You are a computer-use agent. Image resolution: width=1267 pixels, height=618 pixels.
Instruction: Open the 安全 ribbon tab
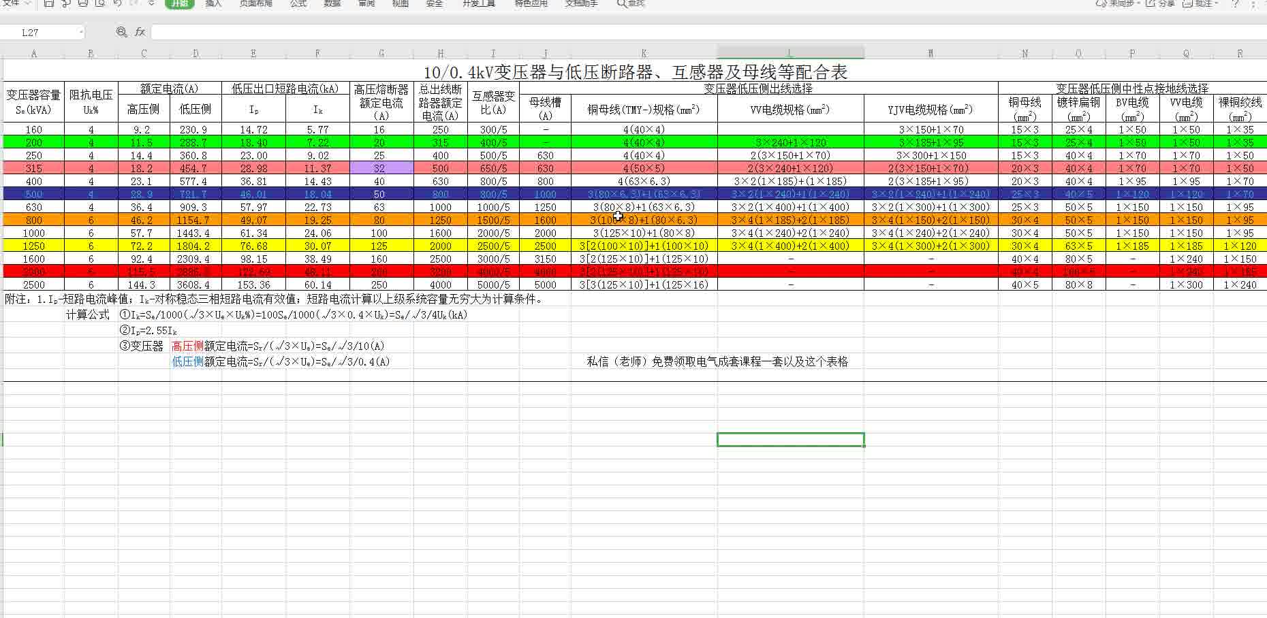pos(435,3)
